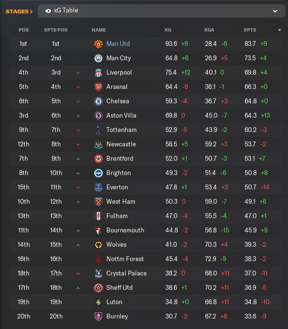Click the Brentford club crest
This screenshot has width=288, height=329.
point(99,159)
